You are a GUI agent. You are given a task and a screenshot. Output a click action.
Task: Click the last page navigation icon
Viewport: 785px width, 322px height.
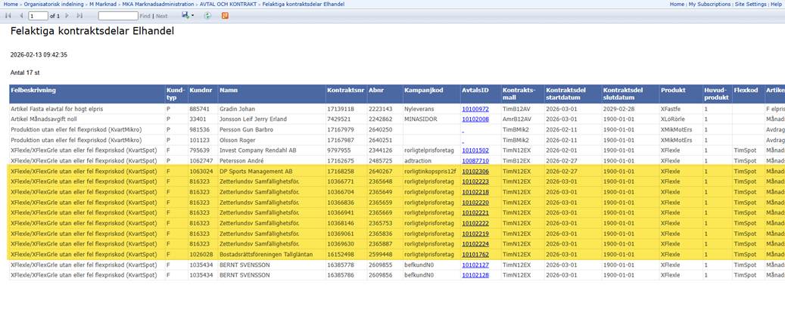[x=79, y=16]
